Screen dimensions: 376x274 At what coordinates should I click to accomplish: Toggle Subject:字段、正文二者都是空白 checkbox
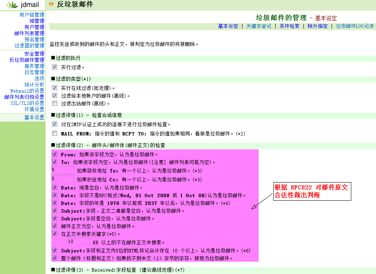coord(55,211)
